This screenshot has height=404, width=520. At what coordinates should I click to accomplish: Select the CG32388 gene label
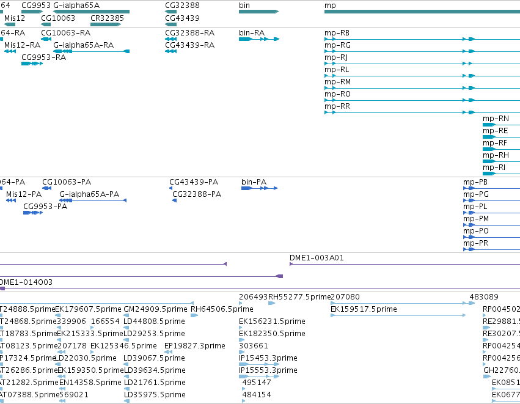[x=183, y=6]
